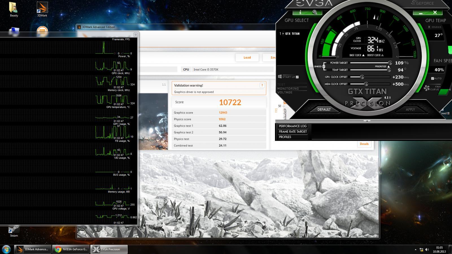Open the 3DMark desktop shortcut

[42, 9]
